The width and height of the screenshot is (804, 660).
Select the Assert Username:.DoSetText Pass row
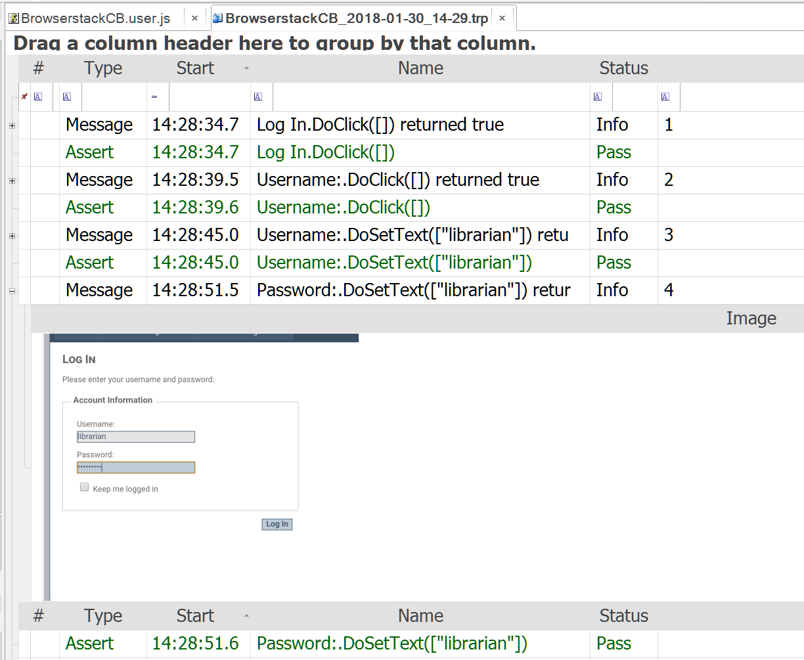[x=394, y=263]
